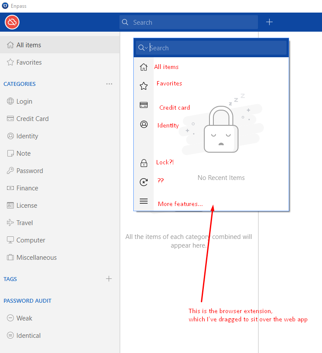Viewport: 322px width, 353px height.
Task: Click the Note sticky paper icon
Action: coord(10,154)
